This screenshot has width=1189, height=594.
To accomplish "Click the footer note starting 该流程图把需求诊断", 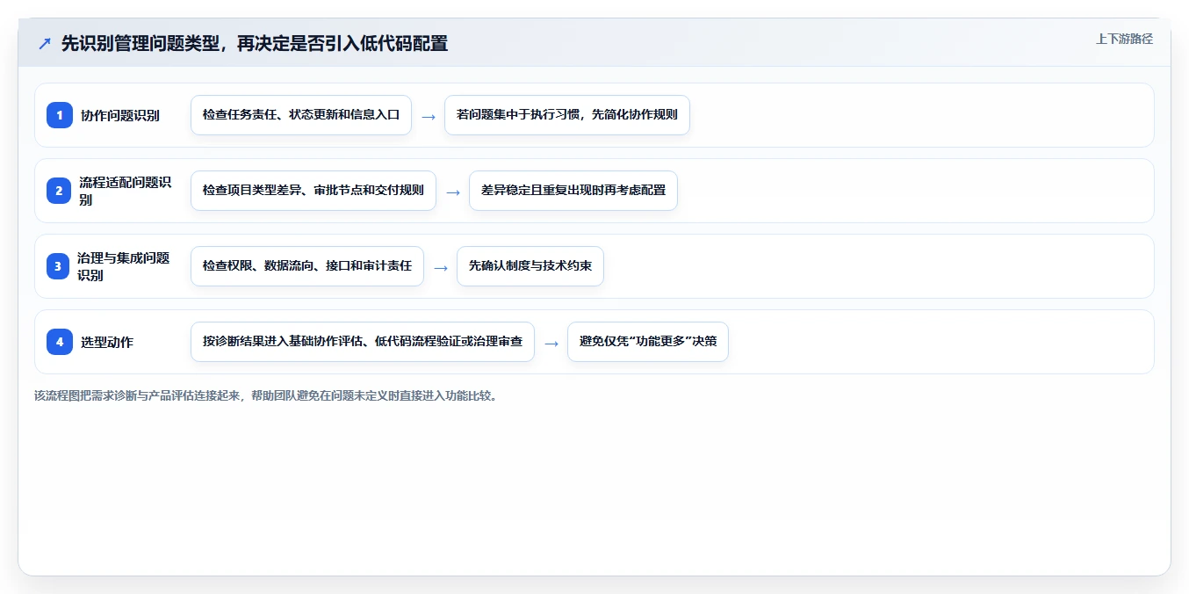I will [x=268, y=396].
